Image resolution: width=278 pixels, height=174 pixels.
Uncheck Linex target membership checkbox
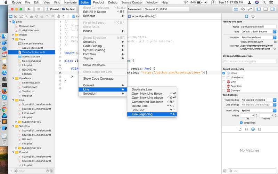[224, 73]
